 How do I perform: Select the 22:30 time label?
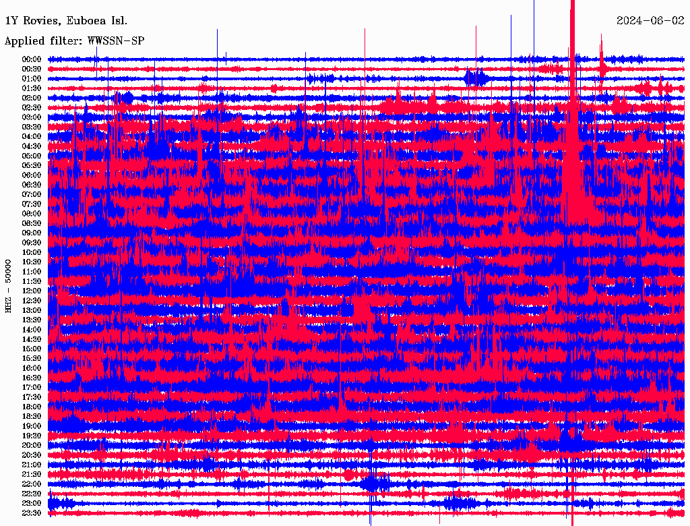(x=32, y=494)
